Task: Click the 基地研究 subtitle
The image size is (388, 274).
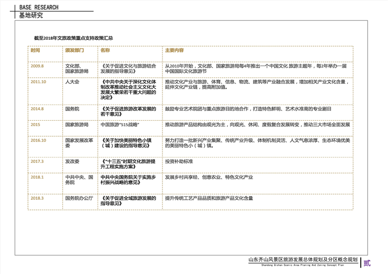Action: coord(31,16)
